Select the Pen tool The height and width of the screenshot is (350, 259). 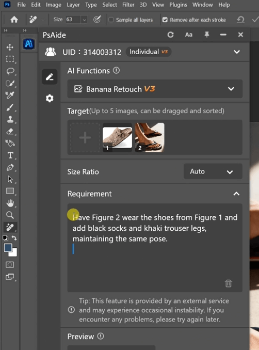point(10,167)
